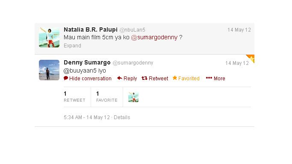View the 1 Retweet count

(74, 97)
